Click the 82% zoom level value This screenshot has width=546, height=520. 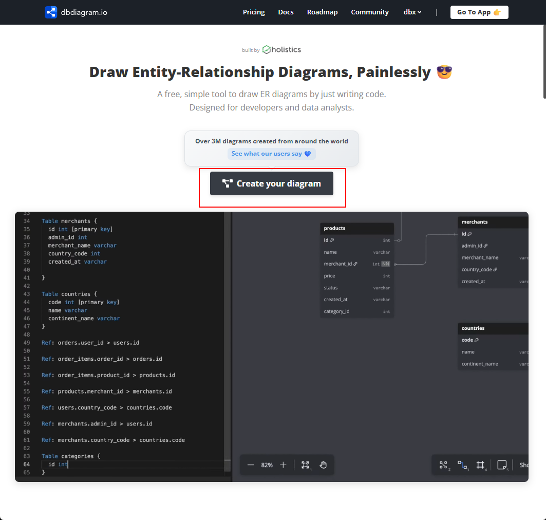pyautogui.click(x=267, y=465)
